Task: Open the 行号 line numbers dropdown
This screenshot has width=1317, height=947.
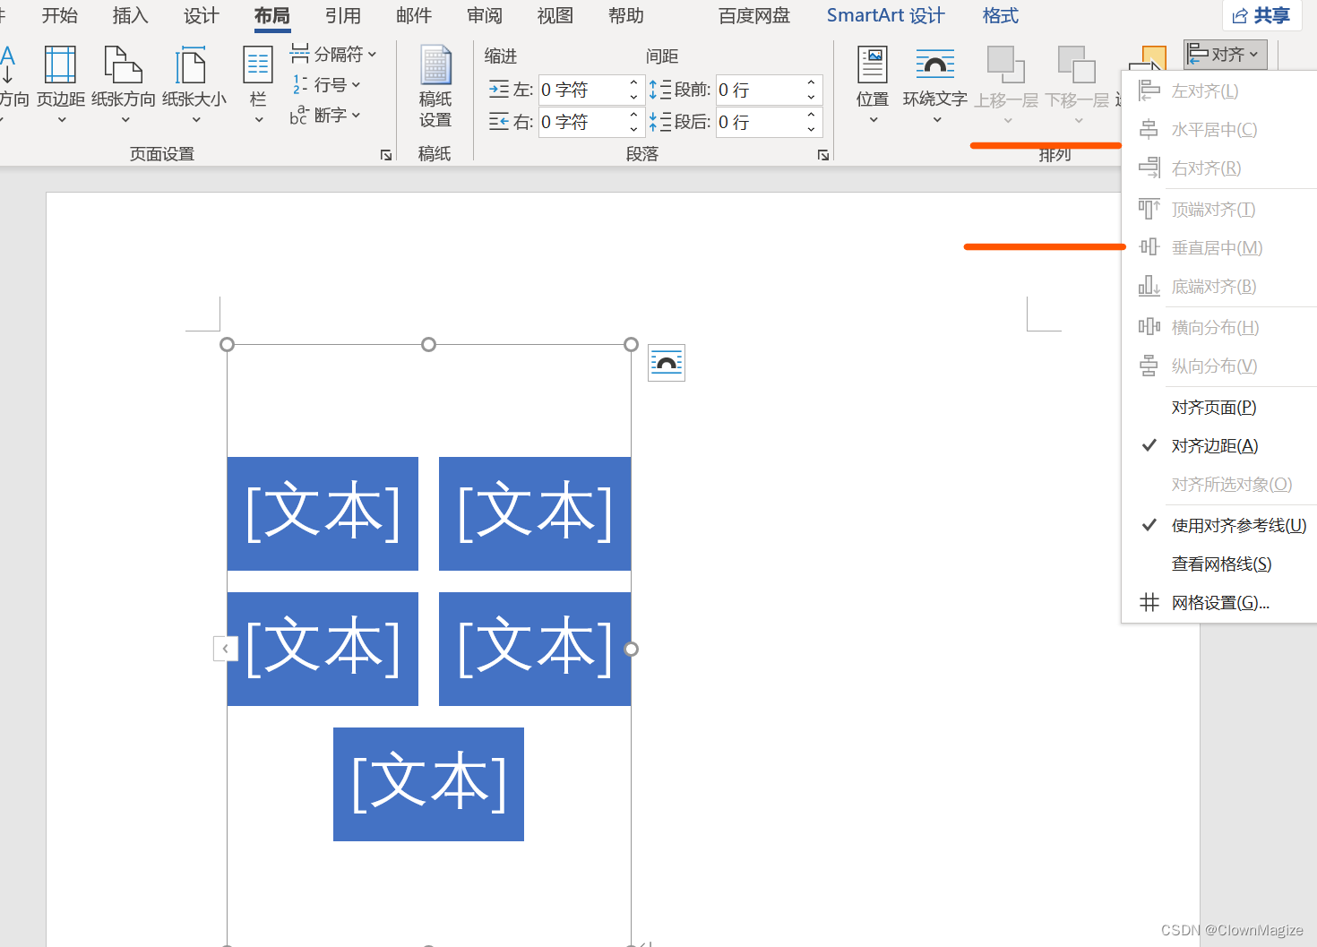Action: pos(326,85)
